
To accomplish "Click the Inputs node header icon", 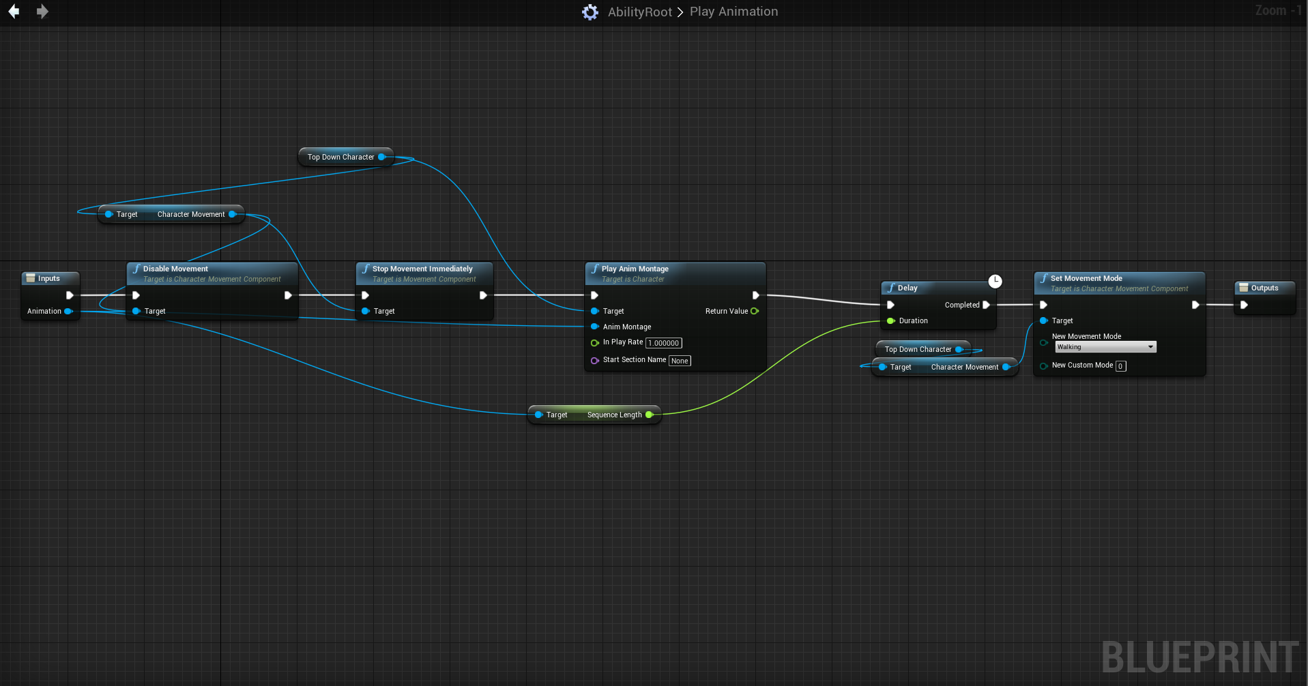I will coord(31,278).
